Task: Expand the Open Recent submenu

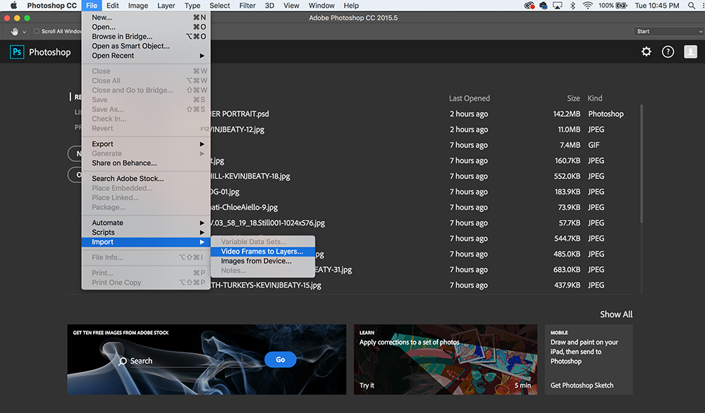Action: coord(146,56)
